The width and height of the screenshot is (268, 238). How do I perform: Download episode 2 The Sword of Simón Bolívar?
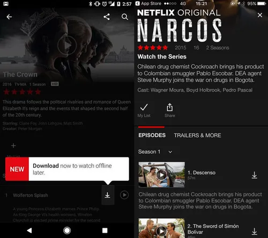[x=255, y=231]
